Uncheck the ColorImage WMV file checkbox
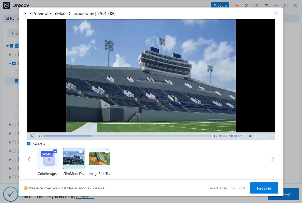 (x=55, y=151)
